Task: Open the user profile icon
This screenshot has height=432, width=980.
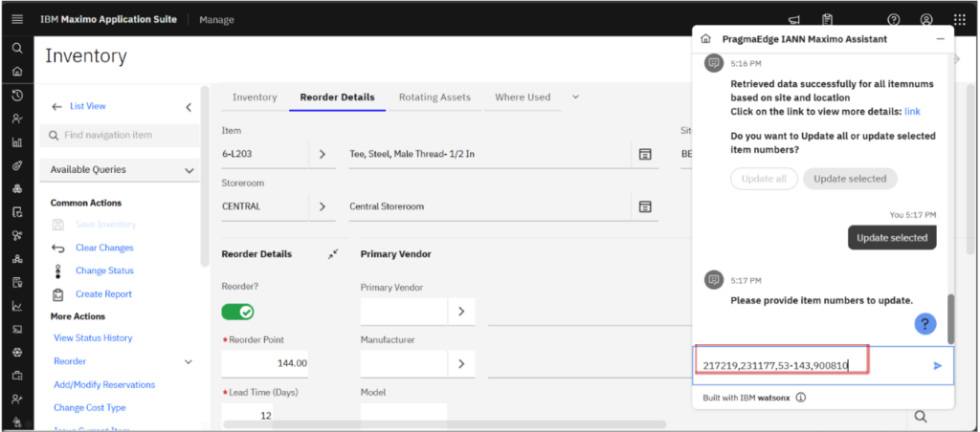Action: coord(926,19)
